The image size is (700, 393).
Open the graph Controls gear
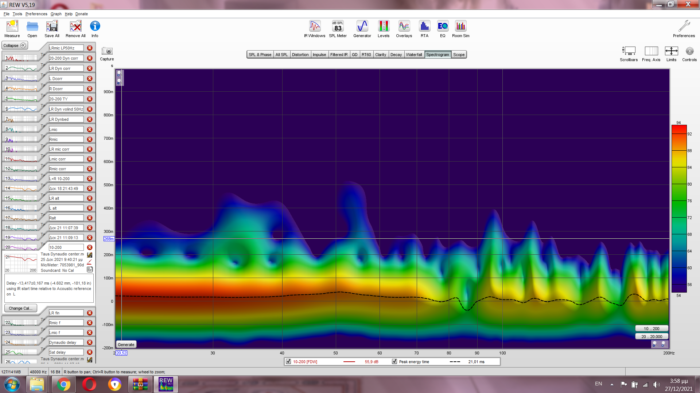tap(689, 51)
